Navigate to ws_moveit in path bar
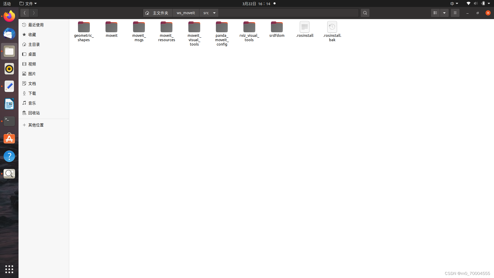 [186, 13]
